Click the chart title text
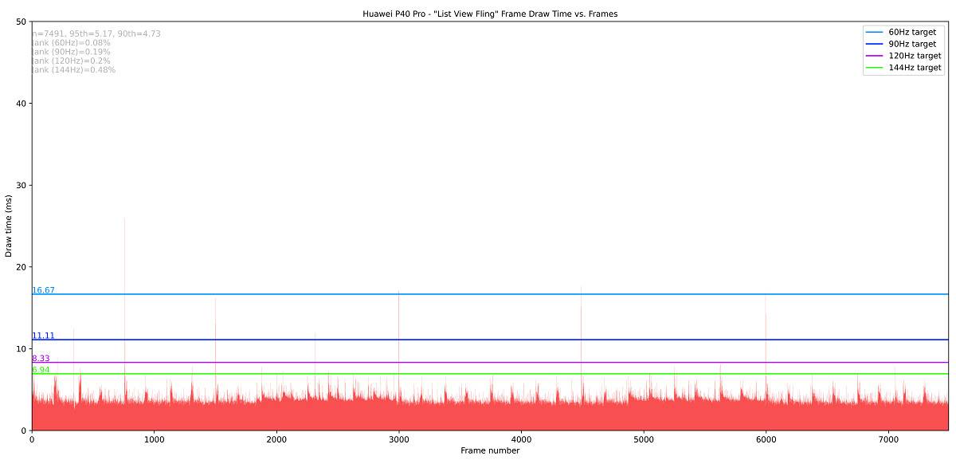The height and width of the screenshot is (460, 956). tap(490, 14)
